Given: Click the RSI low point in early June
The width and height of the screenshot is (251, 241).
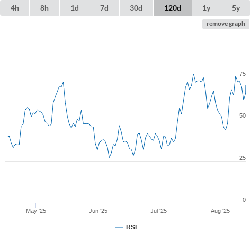Looking at the screenshot, I should tap(109, 157).
